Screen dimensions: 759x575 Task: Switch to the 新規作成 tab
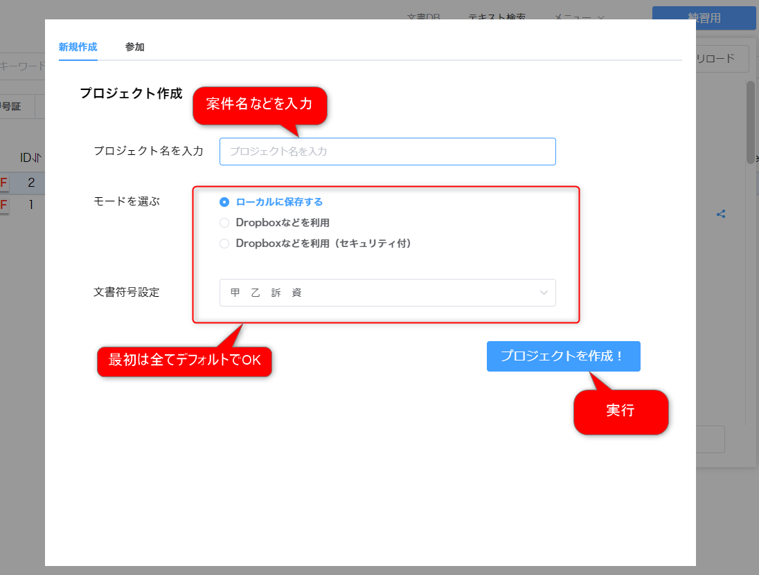78,47
